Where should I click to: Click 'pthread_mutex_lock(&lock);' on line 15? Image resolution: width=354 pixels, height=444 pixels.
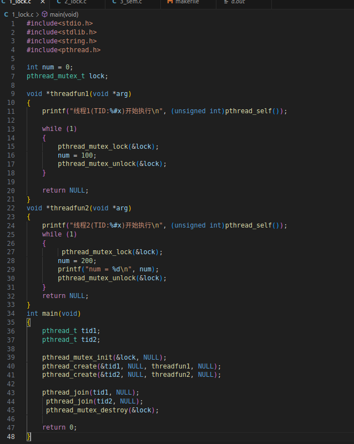pos(108,147)
